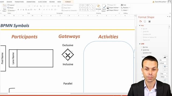Open the line Color picker button
The height and width of the screenshot is (96, 172).
point(165,57)
